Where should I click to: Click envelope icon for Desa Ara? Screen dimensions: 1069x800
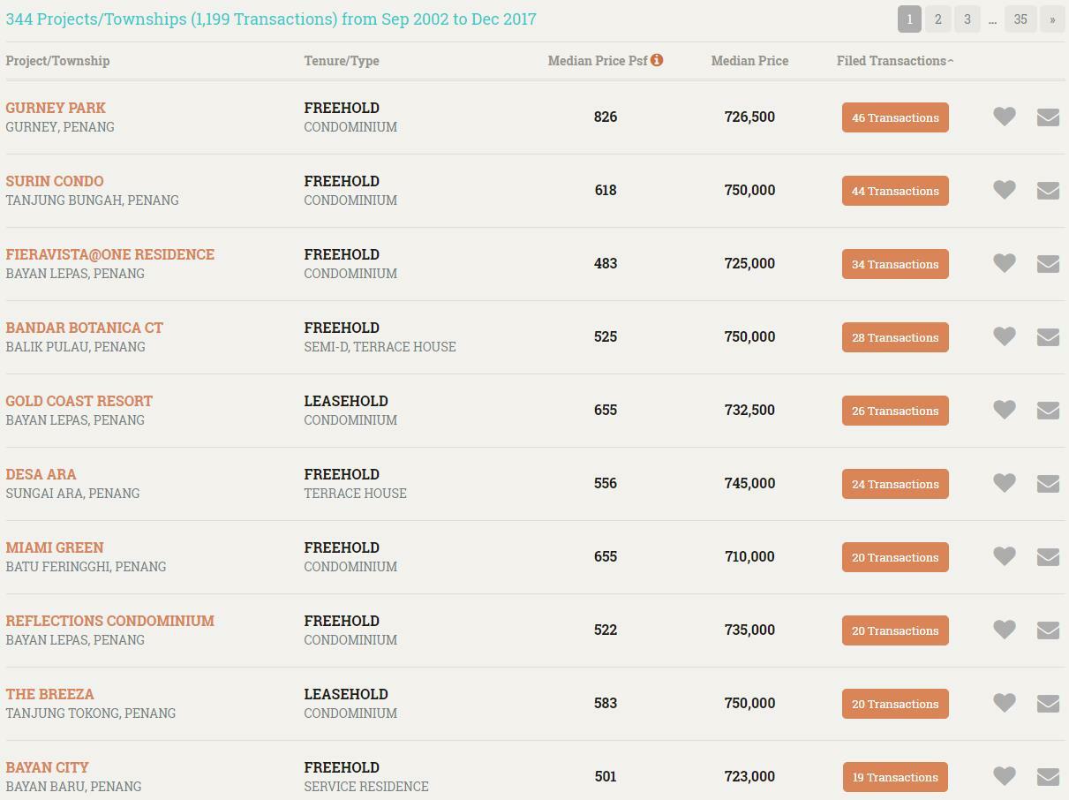[1048, 483]
